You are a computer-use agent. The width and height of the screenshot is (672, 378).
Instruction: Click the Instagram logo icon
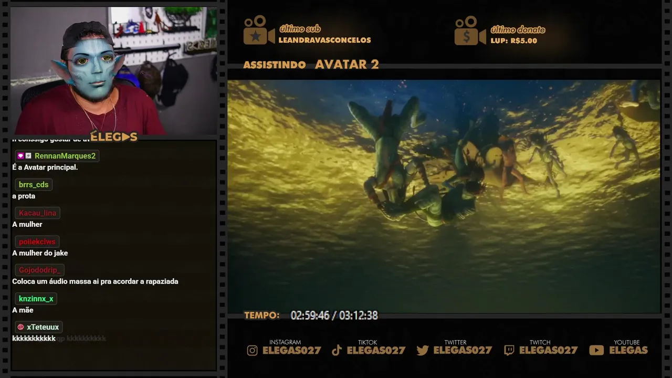click(x=253, y=350)
